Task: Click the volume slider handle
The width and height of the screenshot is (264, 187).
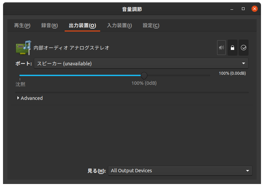Action: coord(144,75)
